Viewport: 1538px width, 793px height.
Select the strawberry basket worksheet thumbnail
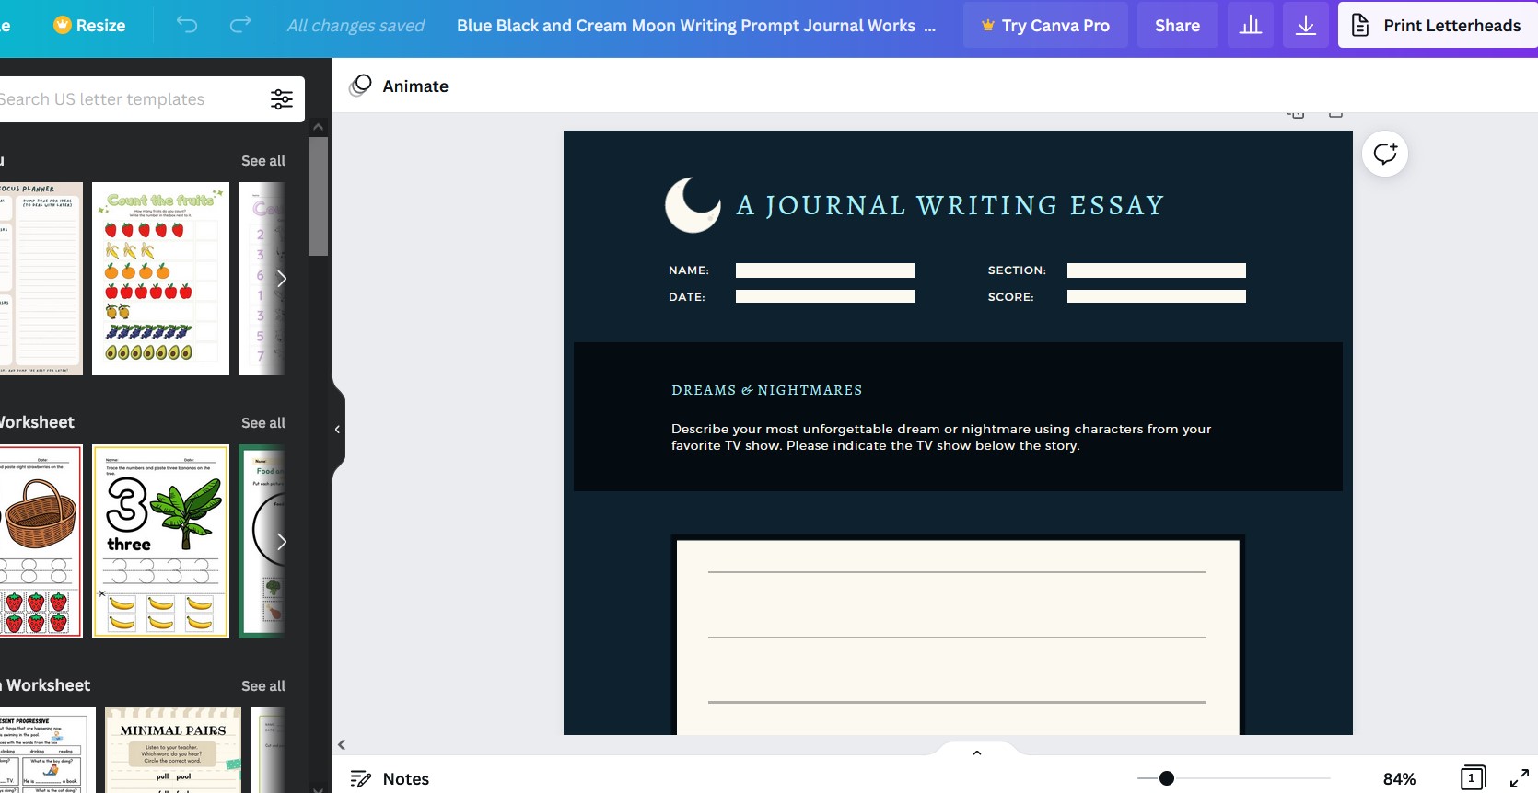click(41, 541)
